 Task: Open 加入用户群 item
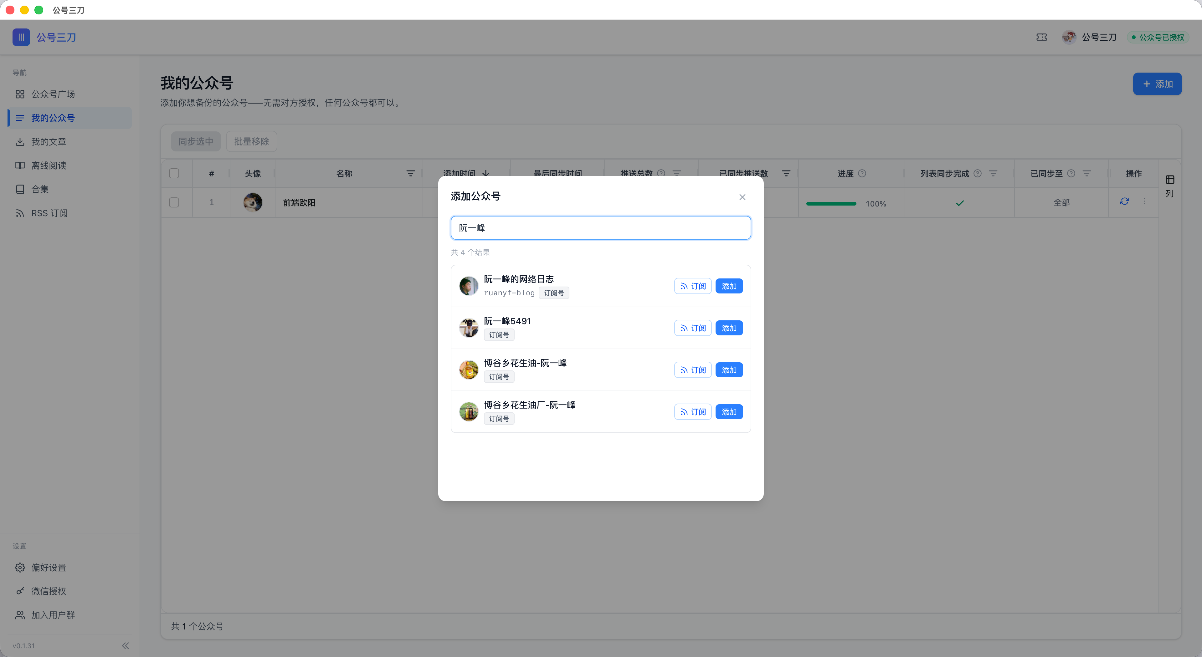70,615
